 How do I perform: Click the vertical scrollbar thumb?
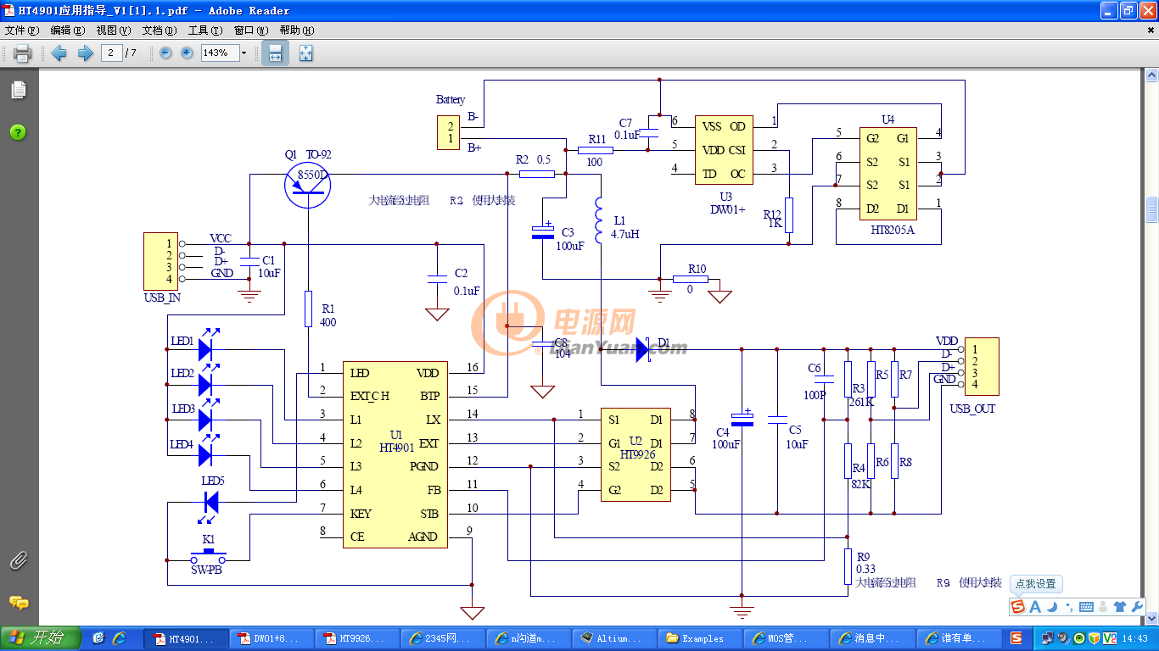[1151, 209]
